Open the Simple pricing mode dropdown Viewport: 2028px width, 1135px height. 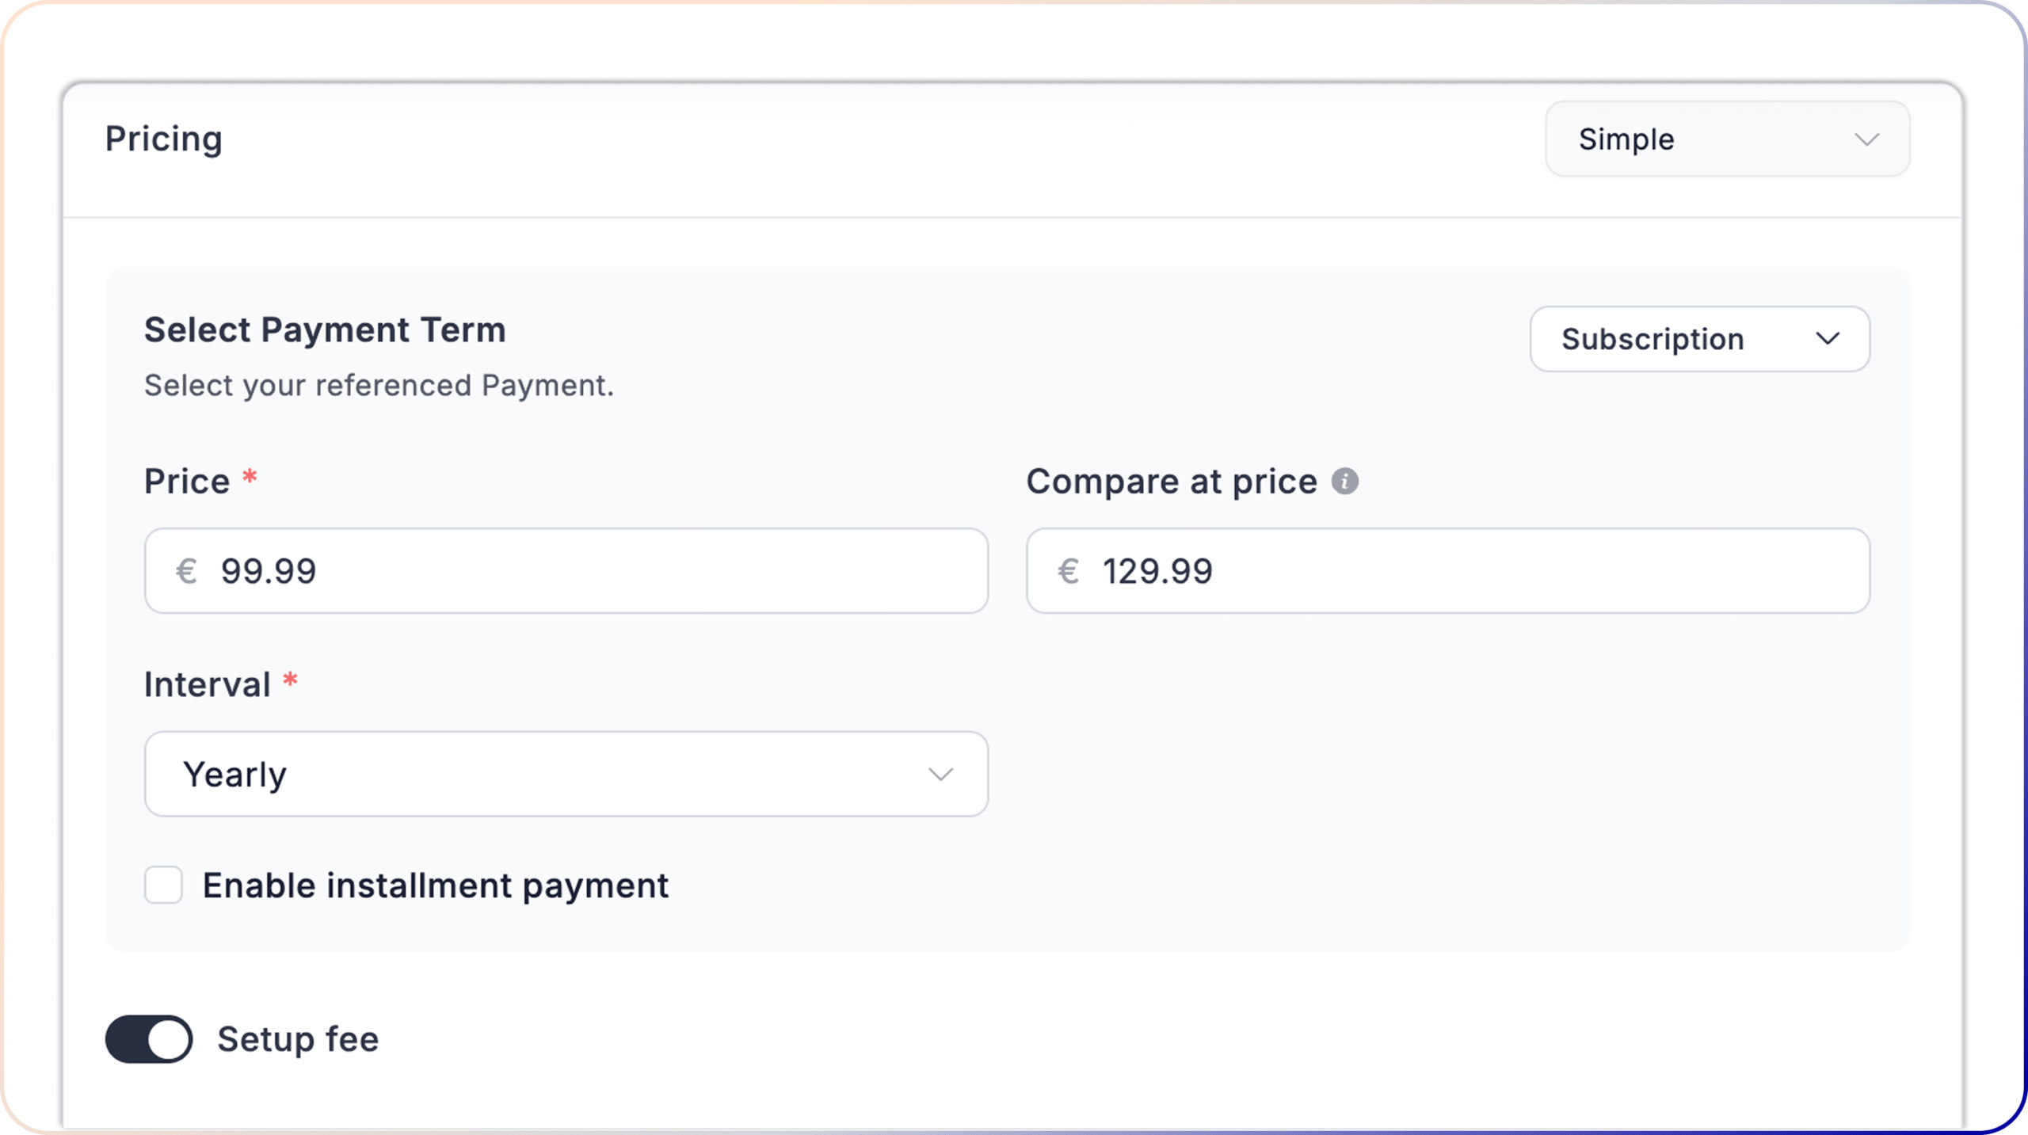coord(1727,139)
